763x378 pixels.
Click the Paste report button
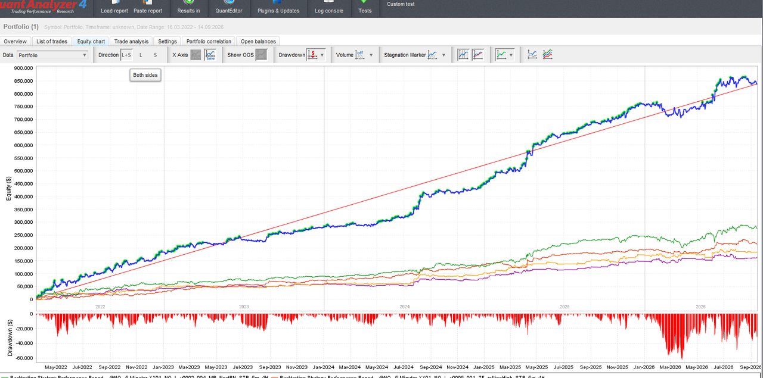point(148,8)
